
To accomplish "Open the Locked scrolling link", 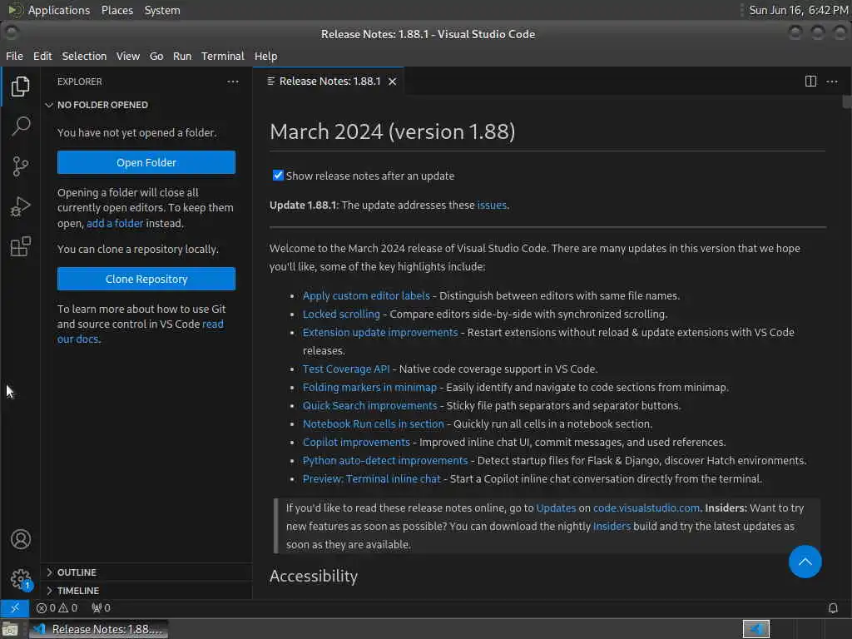I will coord(341,314).
